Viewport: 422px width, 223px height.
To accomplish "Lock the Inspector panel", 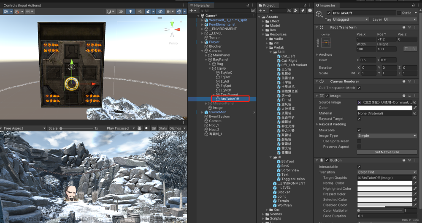I will coord(414,5).
